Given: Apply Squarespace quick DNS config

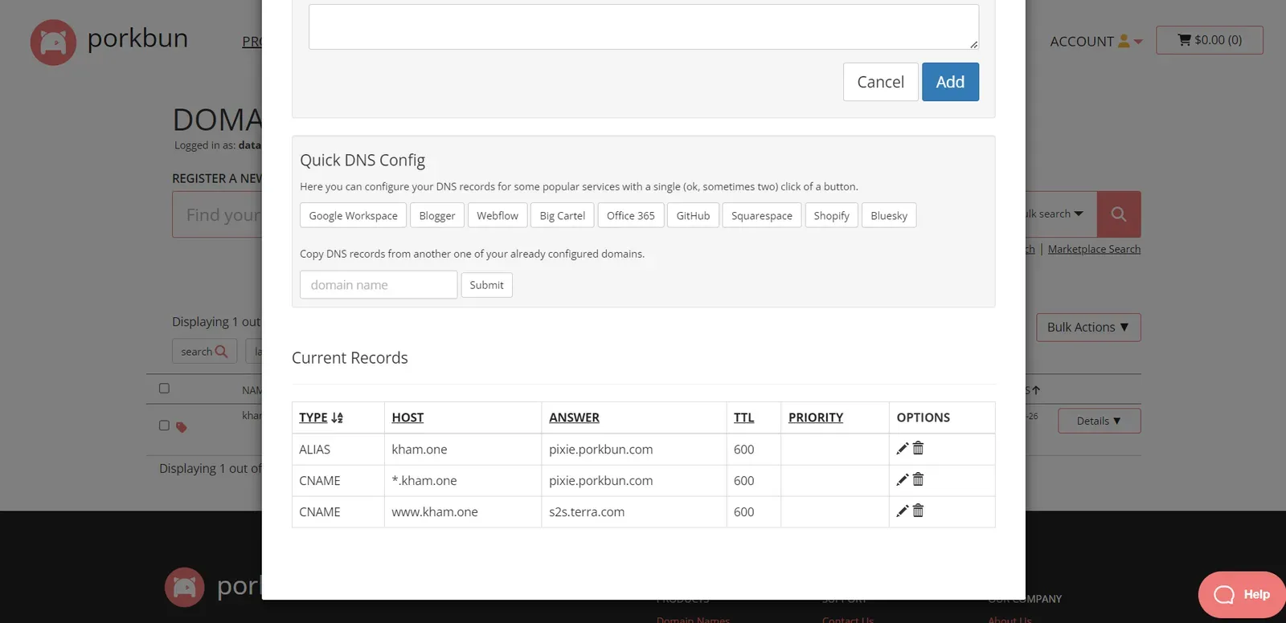Looking at the screenshot, I should [x=762, y=215].
